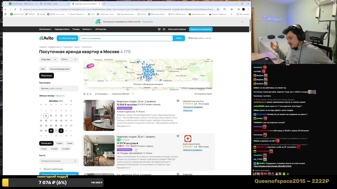337x189 pixels.
Task: Switch listings to grid view icon
Action: click(x=87, y=94)
